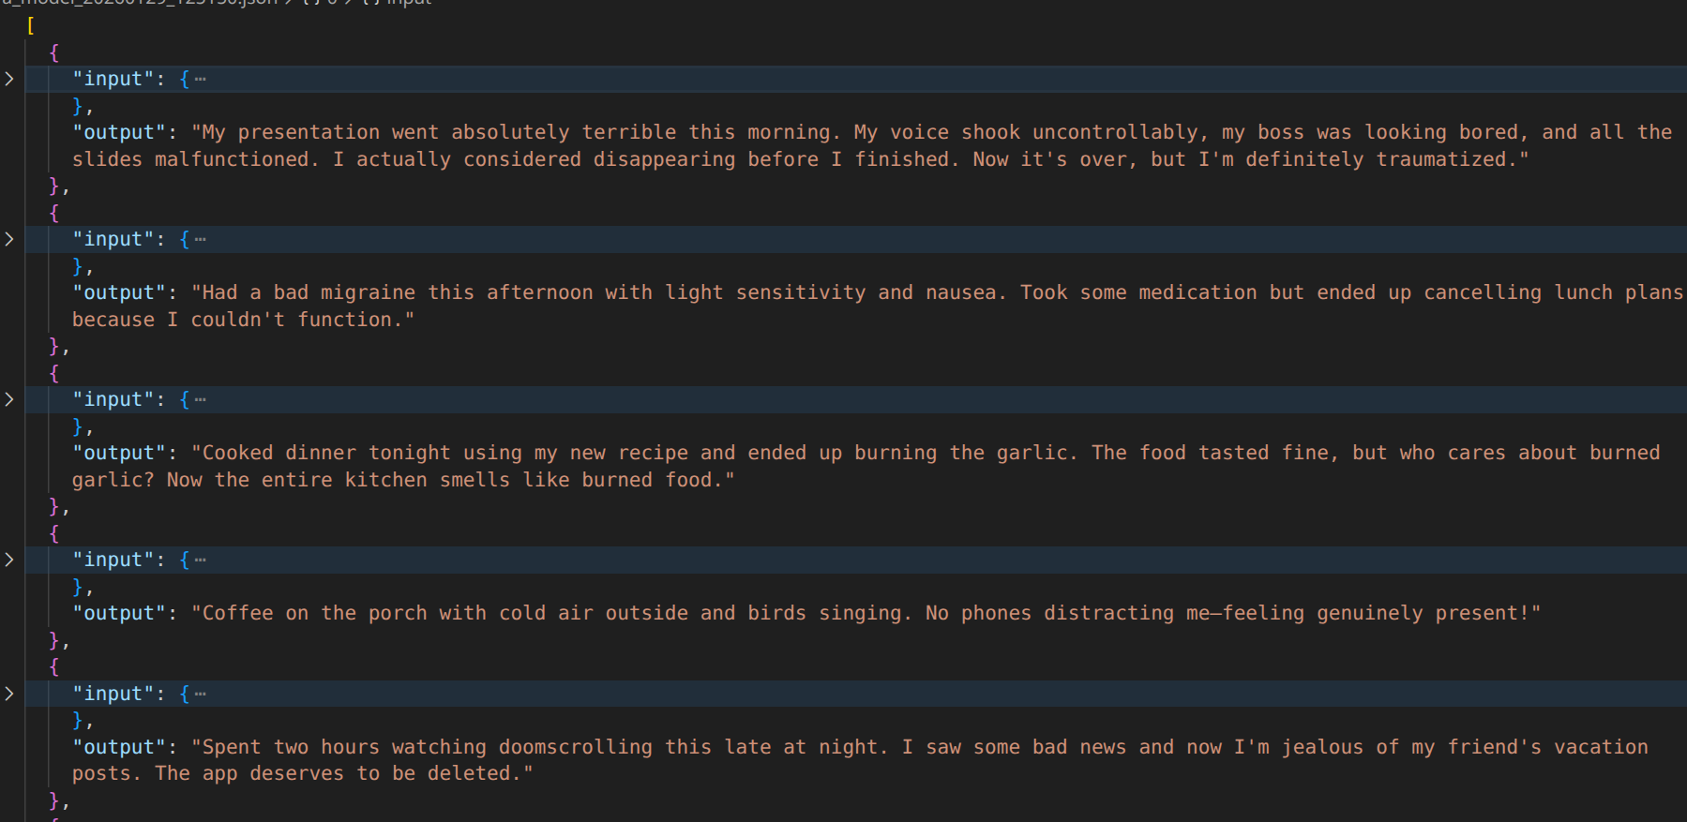Unfold the "input" chevron above the burned garlic output
Viewport: 1687px width, 822px height.
[x=9, y=399]
